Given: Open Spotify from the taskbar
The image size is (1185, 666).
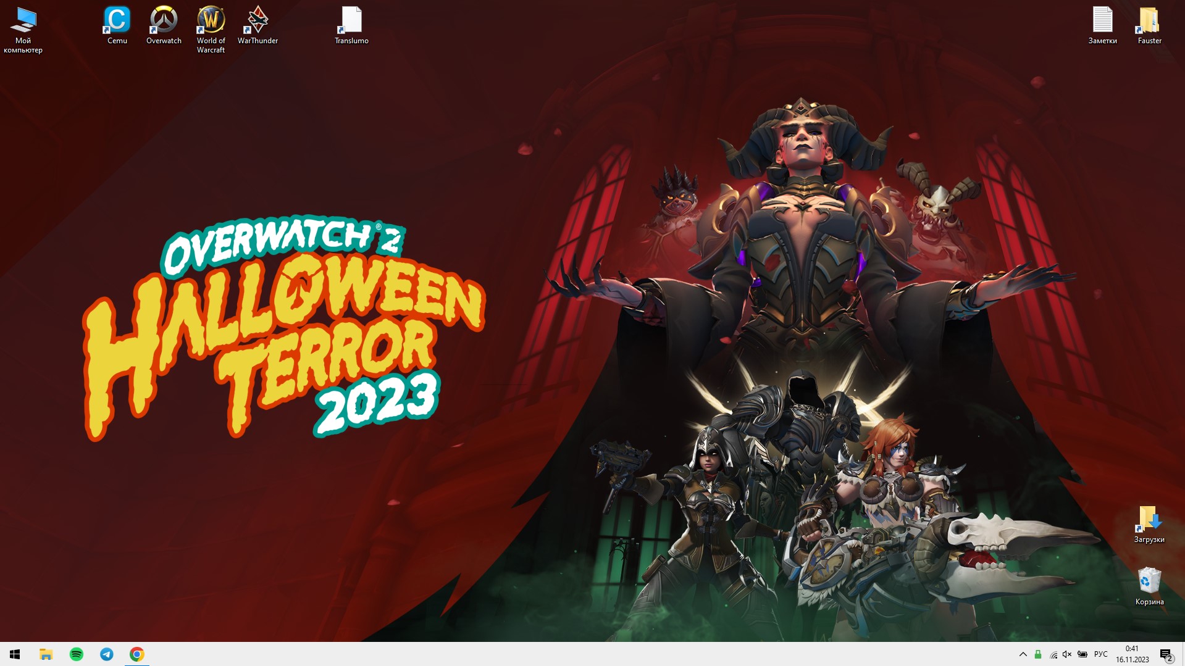Looking at the screenshot, I should [76, 654].
